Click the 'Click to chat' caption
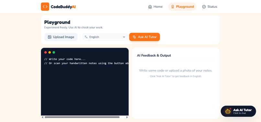This screenshot has width=261, height=122. click(x=240, y=113)
